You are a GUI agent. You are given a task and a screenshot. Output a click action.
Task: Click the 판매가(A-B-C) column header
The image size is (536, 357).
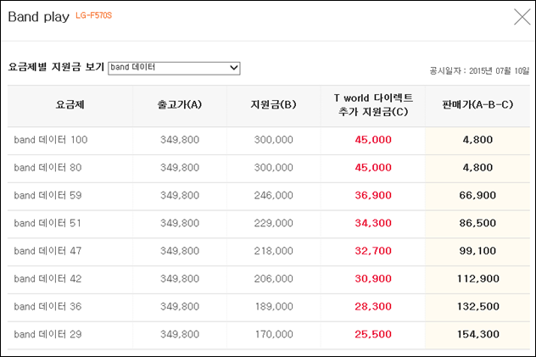point(477,104)
